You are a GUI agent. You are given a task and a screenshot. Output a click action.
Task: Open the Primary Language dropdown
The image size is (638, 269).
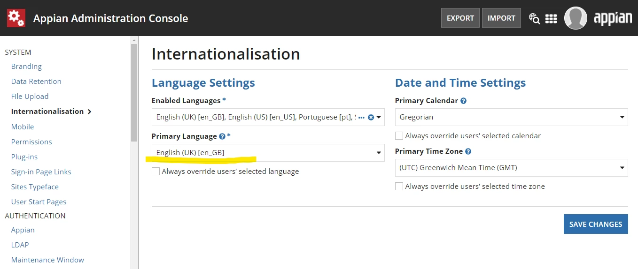point(268,153)
